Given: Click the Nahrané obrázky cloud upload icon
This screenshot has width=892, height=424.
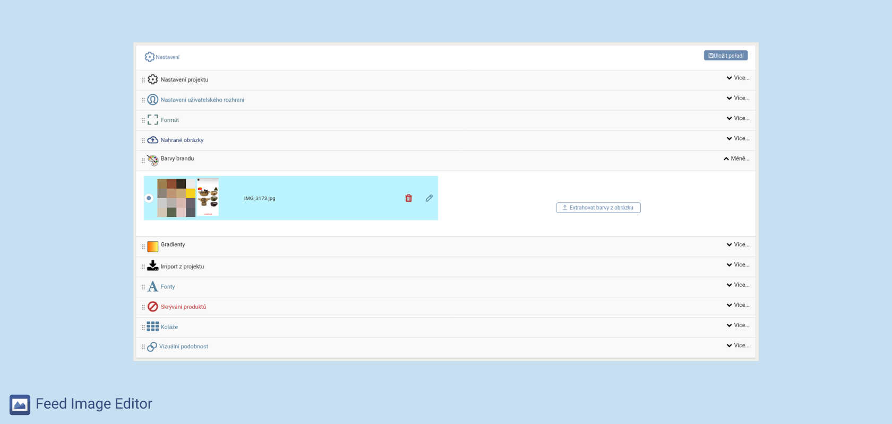Looking at the screenshot, I should pos(153,140).
